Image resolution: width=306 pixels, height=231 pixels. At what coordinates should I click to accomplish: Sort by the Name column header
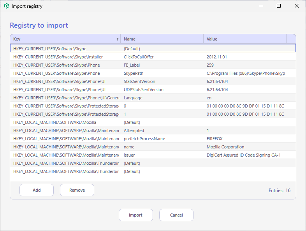(162, 39)
